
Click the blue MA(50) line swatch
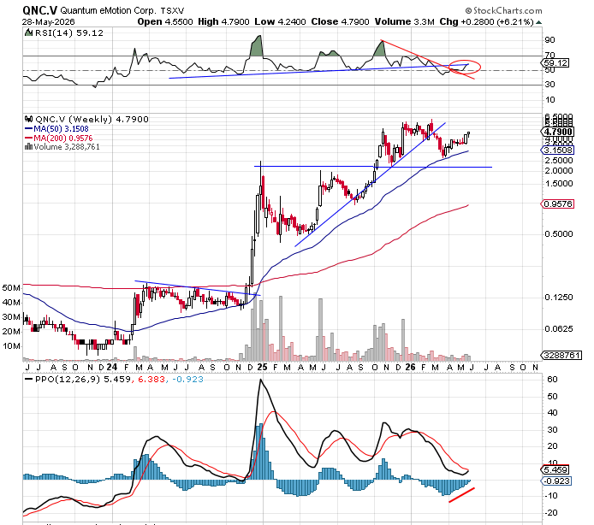pos(29,129)
